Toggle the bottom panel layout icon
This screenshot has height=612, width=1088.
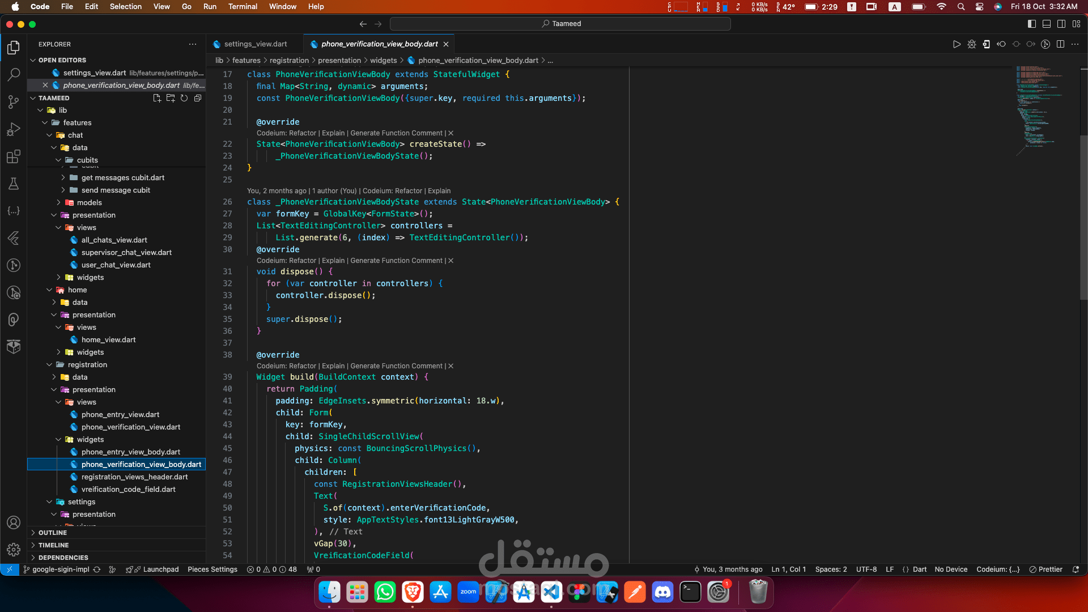point(1047,24)
